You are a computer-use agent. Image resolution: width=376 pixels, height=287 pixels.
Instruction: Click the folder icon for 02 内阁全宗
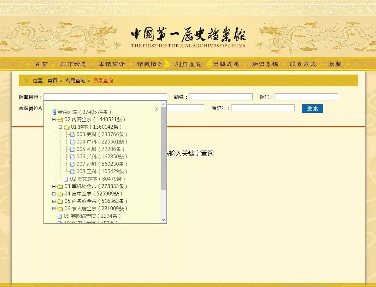coord(60,120)
